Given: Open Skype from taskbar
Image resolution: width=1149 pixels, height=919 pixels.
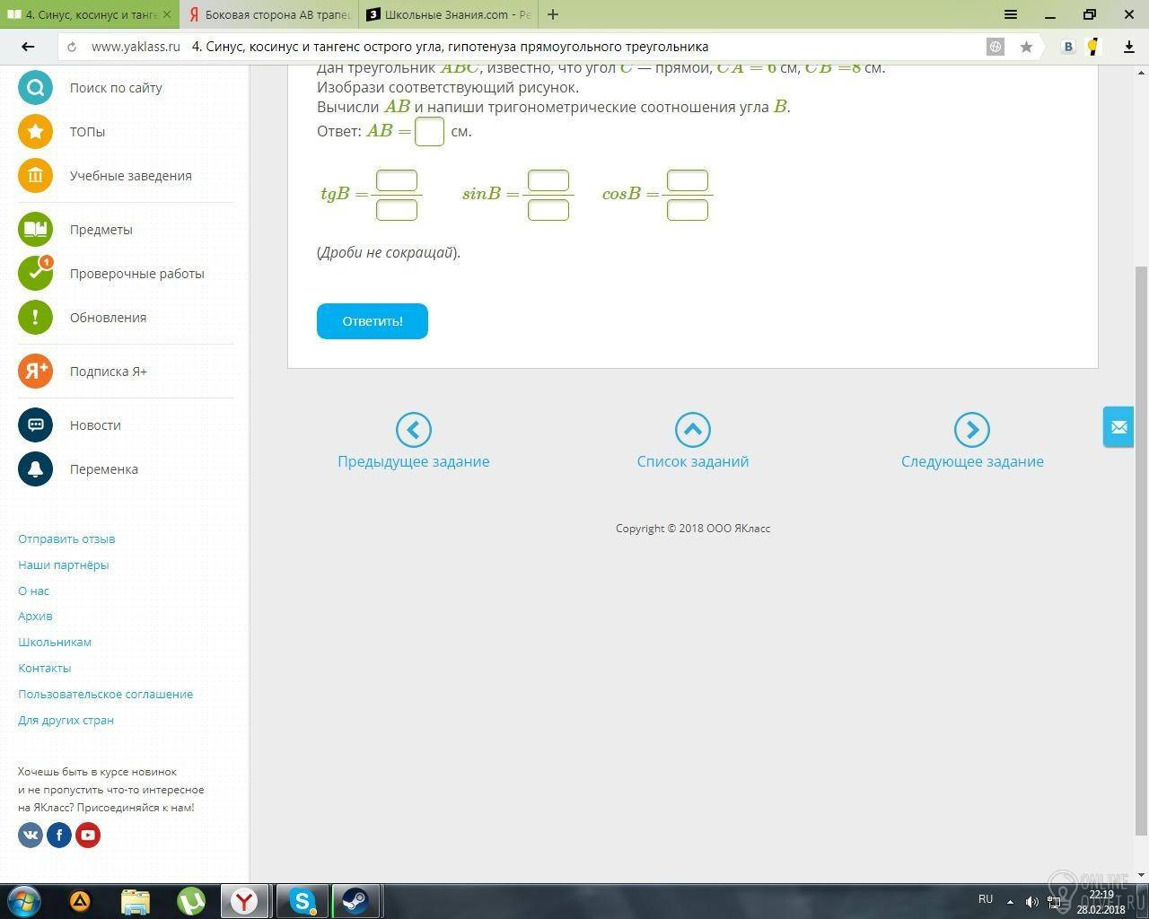Looking at the screenshot, I should click(x=302, y=901).
